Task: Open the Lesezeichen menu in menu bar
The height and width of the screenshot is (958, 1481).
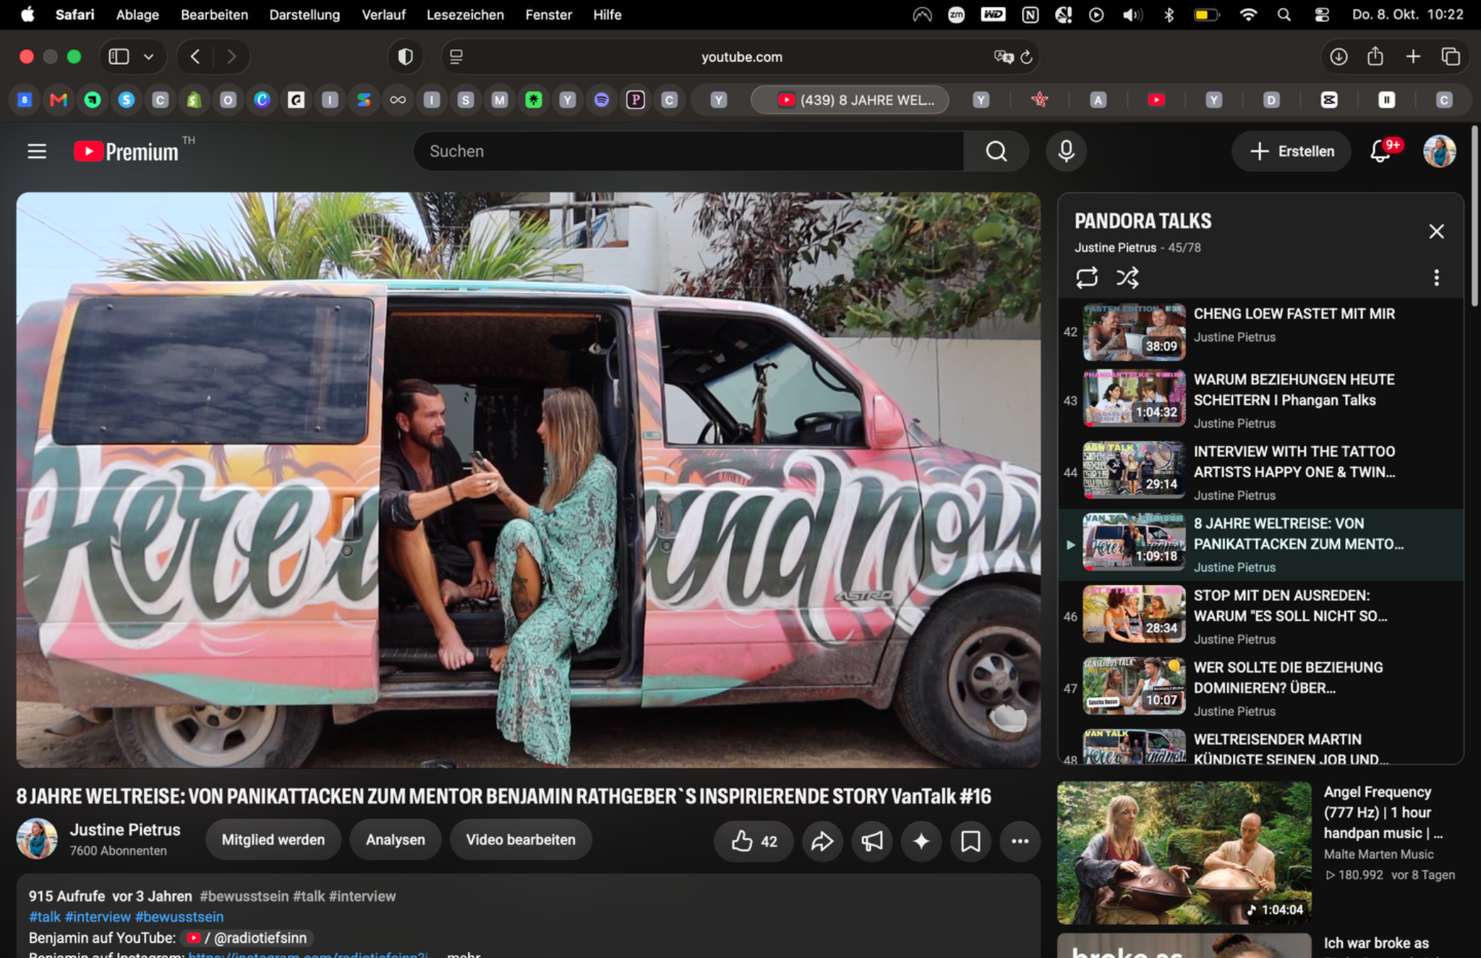Action: pos(465,14)
